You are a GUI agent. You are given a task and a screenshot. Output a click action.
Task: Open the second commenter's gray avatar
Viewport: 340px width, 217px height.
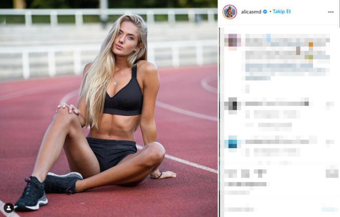(233, 105)
